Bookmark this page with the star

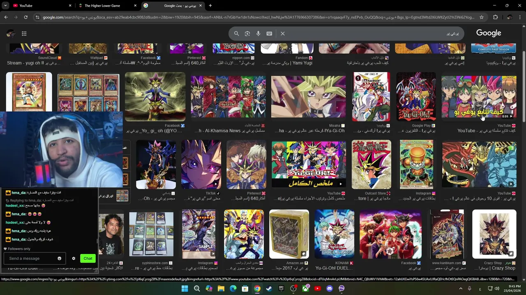482,17
